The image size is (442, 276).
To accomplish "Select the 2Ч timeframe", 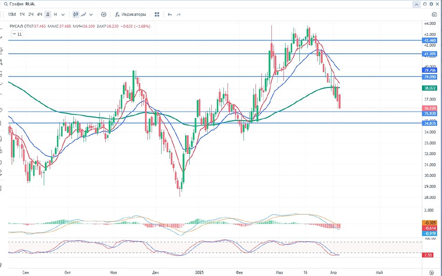I will tap(31, 15).
